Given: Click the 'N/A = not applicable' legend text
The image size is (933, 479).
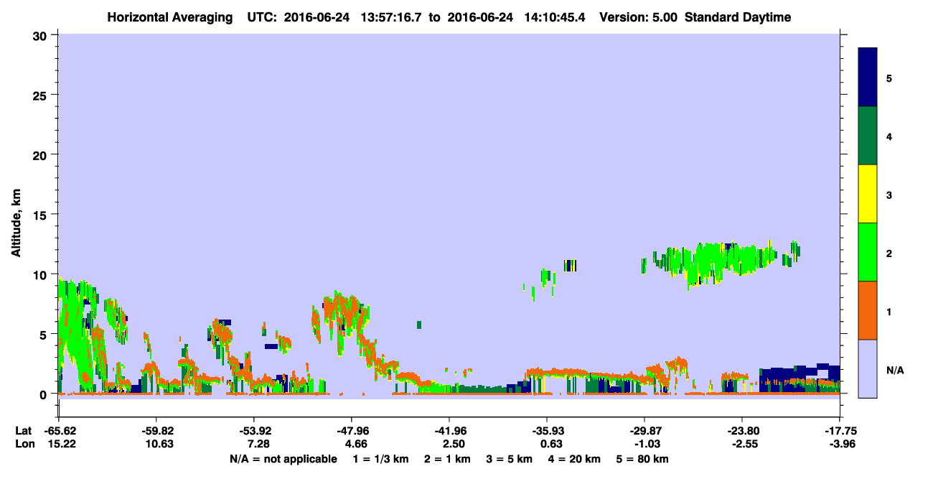Looking at the screenshot, I should pos(283,459).
